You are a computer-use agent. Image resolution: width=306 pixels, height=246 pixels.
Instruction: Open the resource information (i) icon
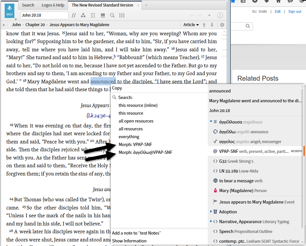220,15
